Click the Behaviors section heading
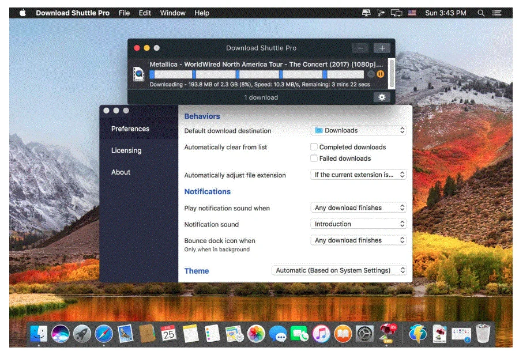 coord(202,116)
